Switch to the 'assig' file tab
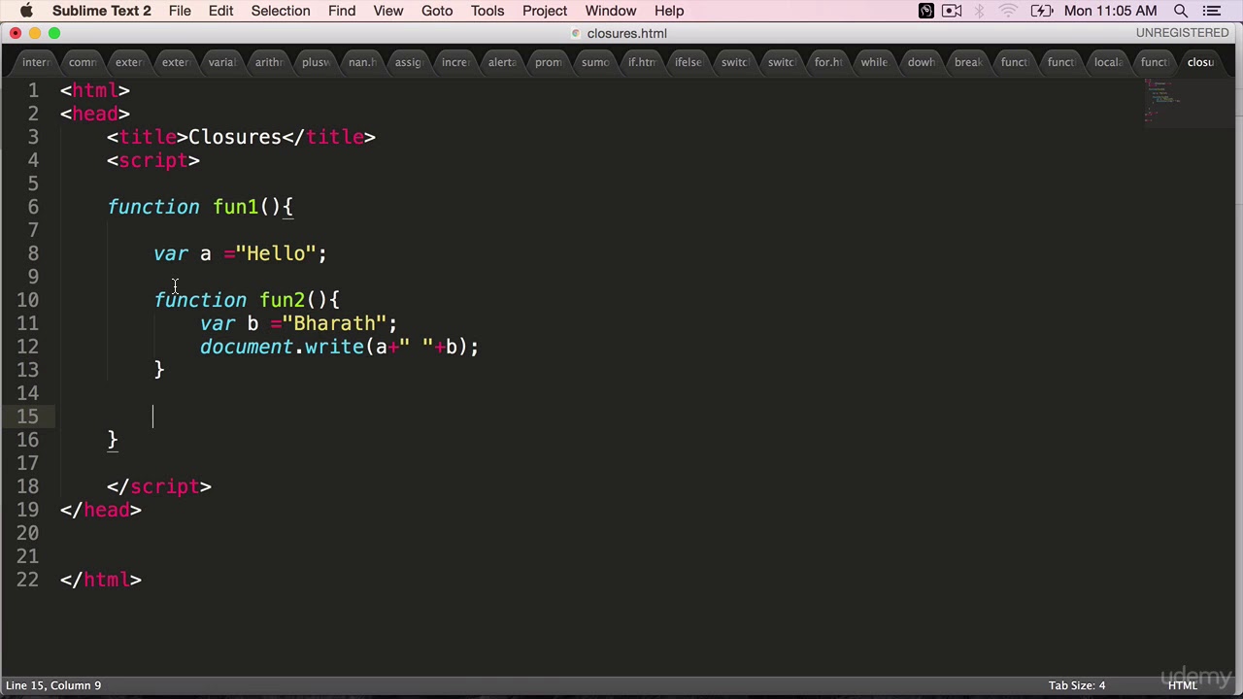This screenshot has width=1243, height=699. point(409,62)
